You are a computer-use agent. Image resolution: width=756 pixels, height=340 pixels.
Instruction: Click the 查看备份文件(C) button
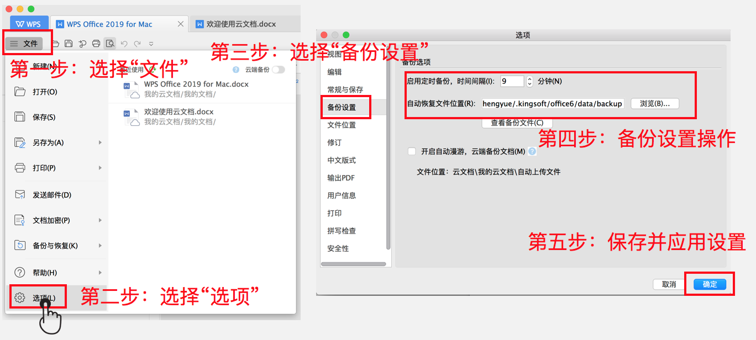517,123
